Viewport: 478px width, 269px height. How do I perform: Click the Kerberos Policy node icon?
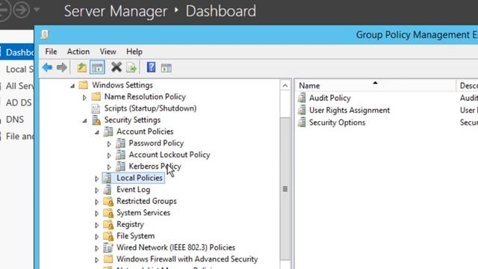pos(120,166)
